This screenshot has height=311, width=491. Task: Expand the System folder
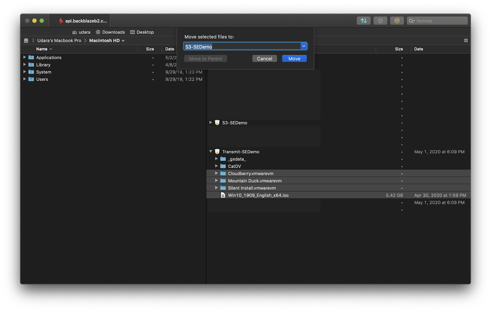point(25,72)
